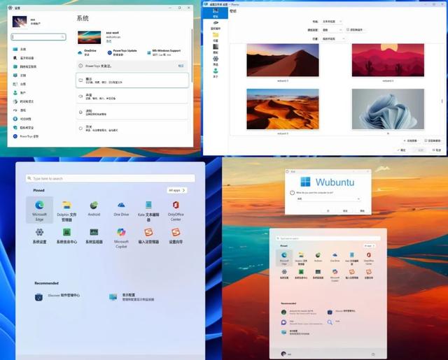Select the red cactus sunset wallpaper thumbnail
The image size is (448, 360).
tap(388, 60)
